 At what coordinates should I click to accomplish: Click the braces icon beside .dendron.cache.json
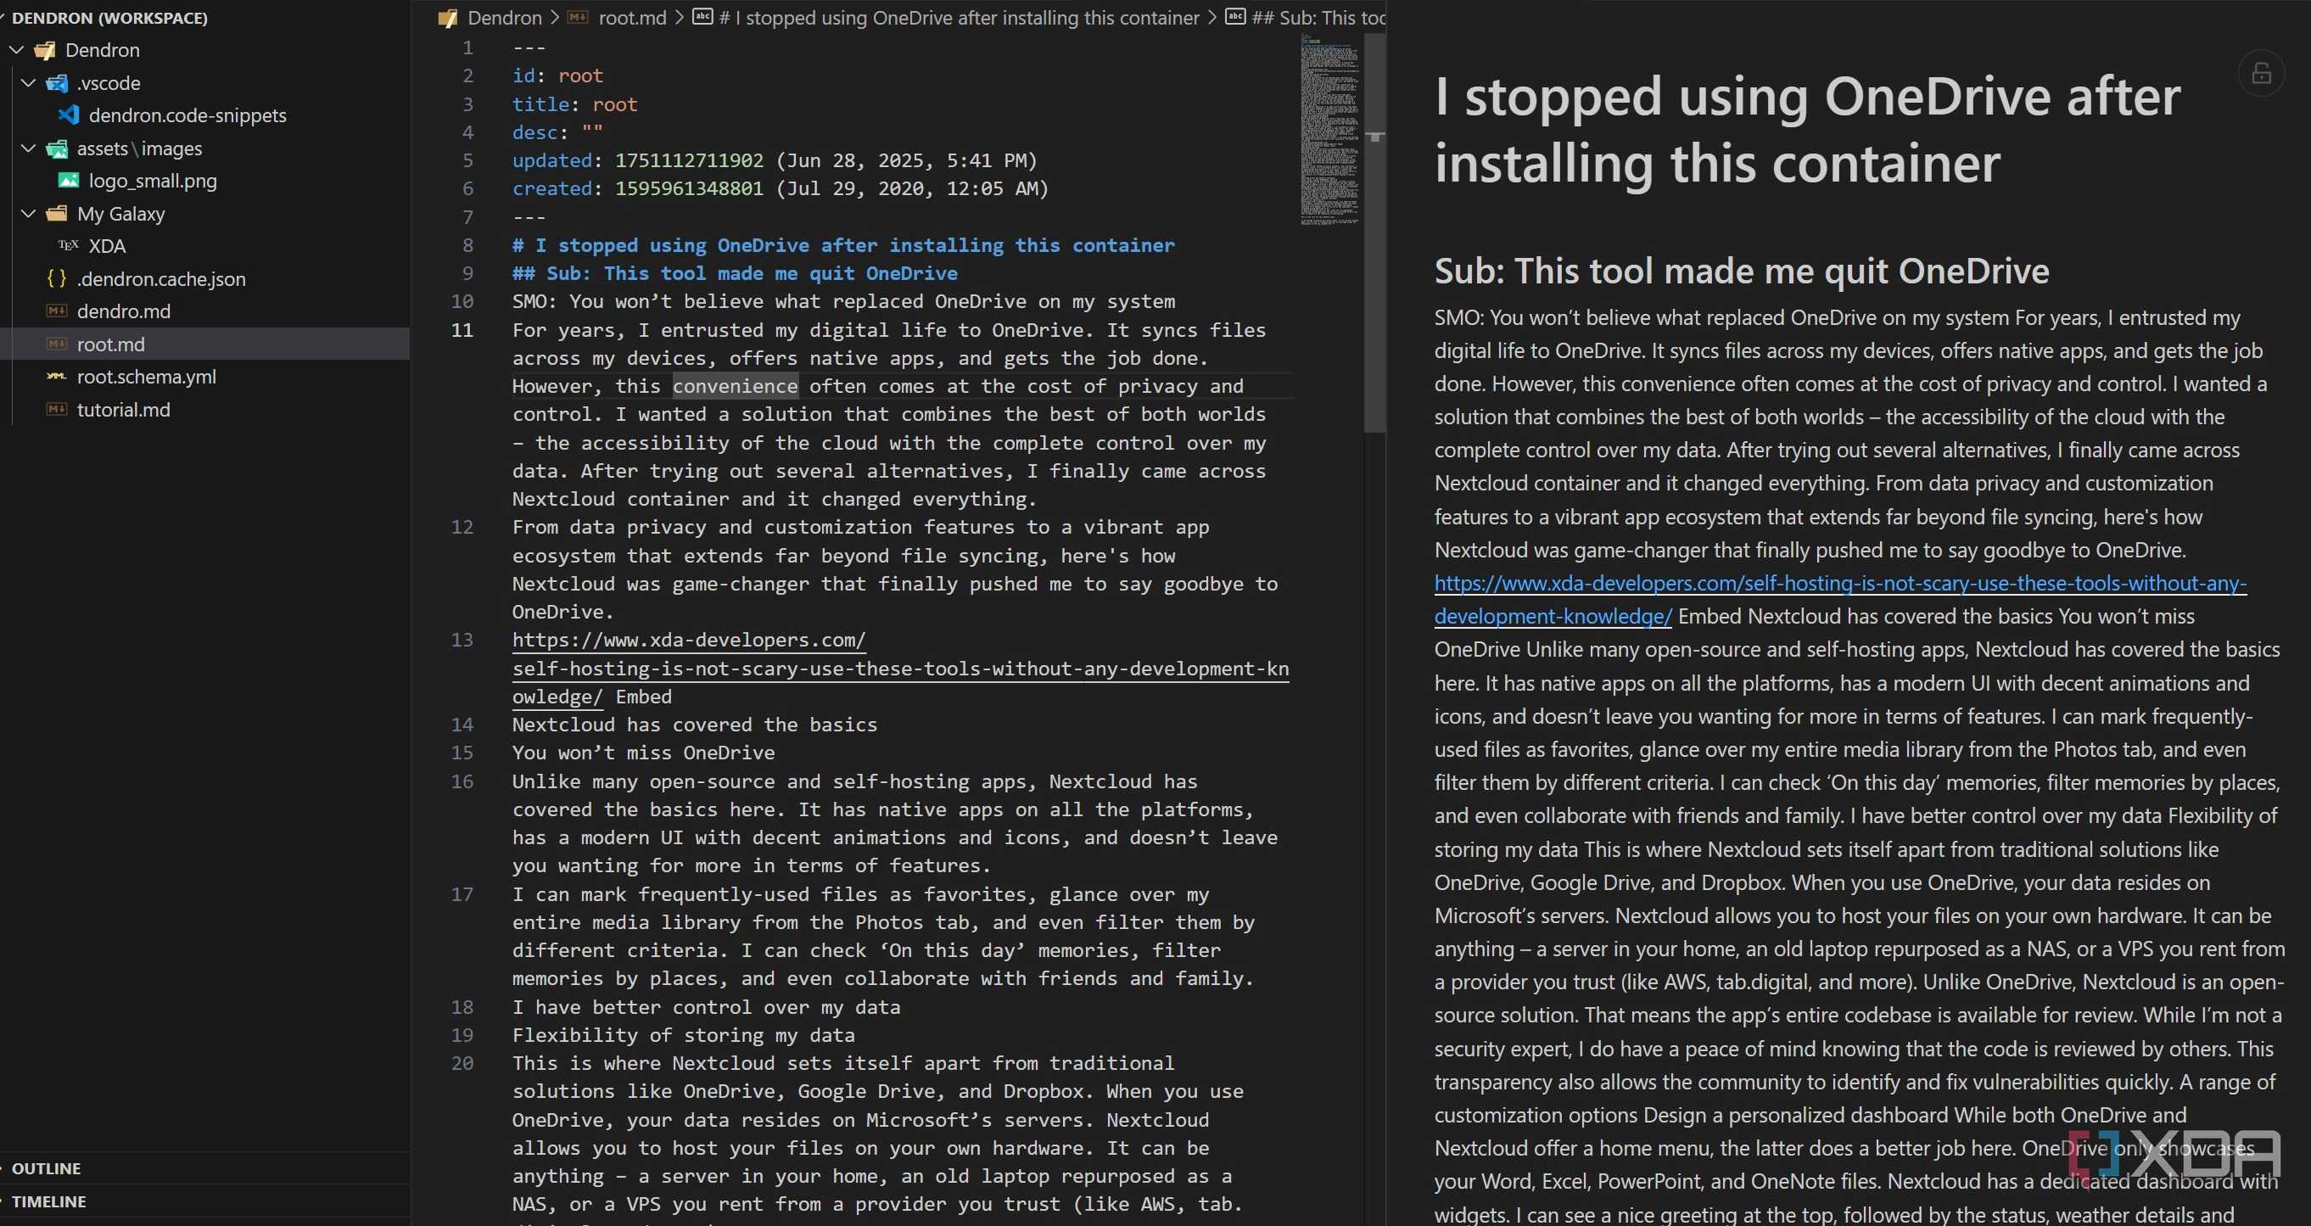click(57, 278)
